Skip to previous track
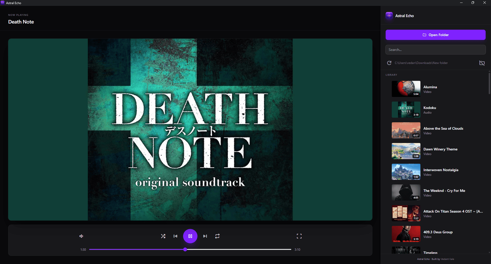 pyautogui.click(x=175, y=236)
